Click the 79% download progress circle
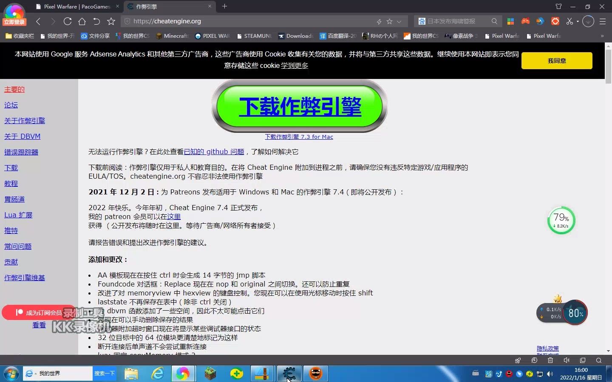This screenshot has width=612, height=382. click(x=561, y=220)
